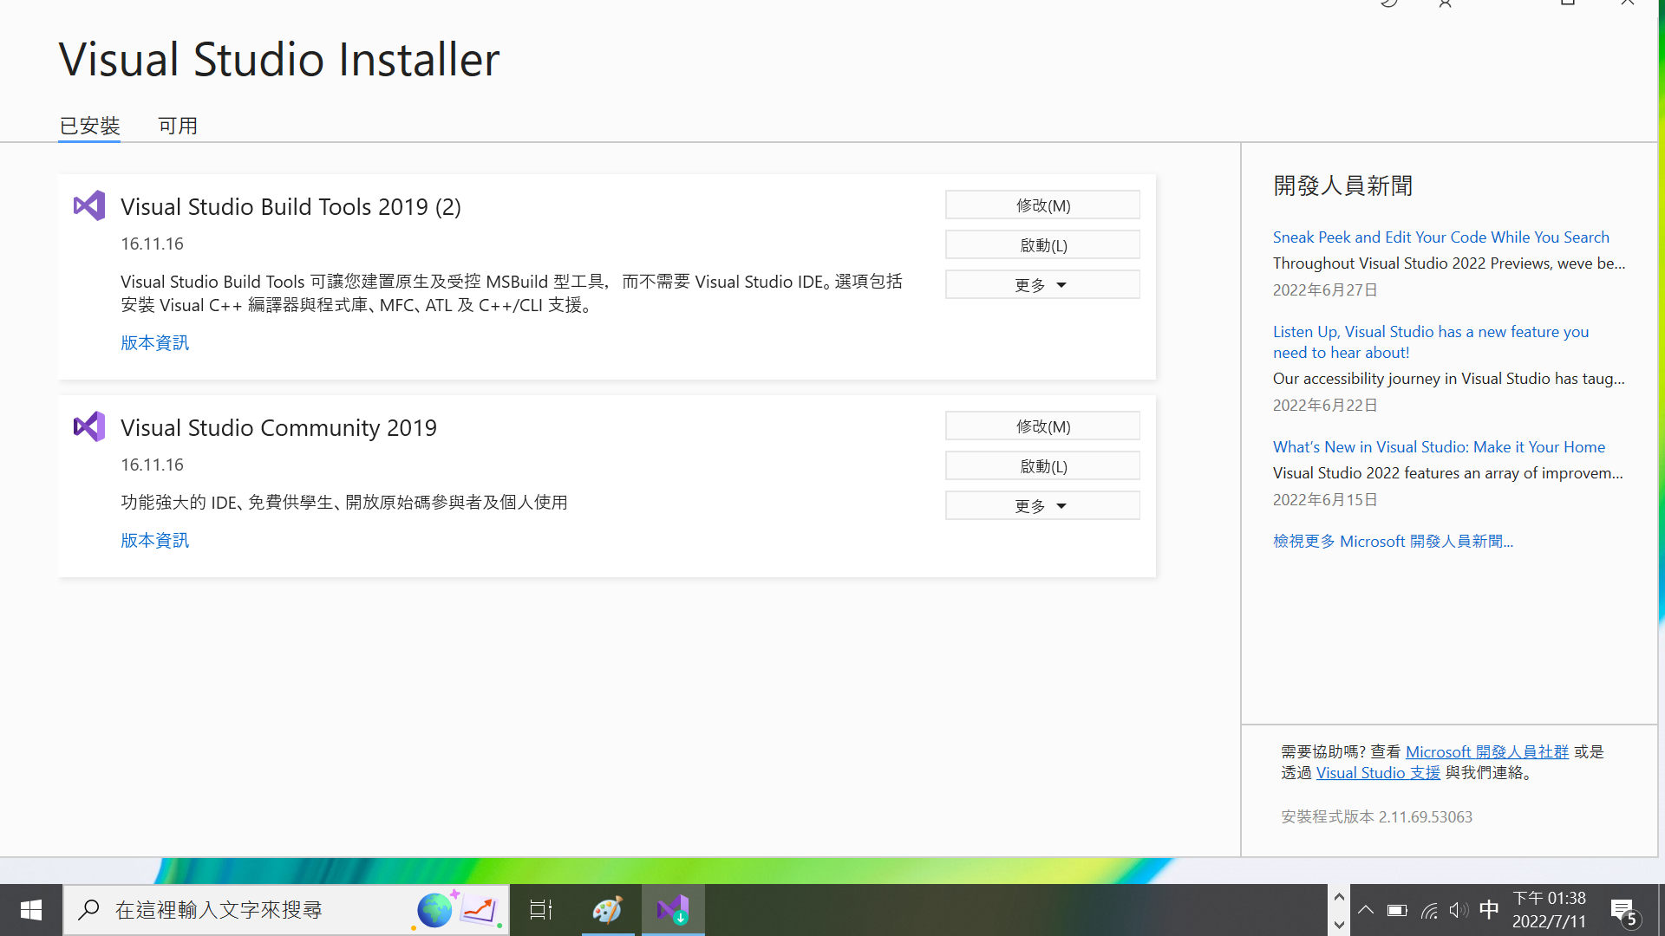
Task: Open the volume speaker tray icon
Action: [1459, 910]
